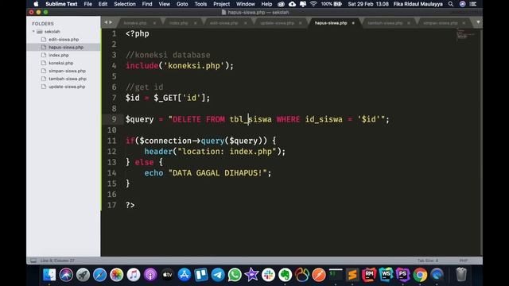Open WebStorm from the dock
Viewport: 509px width, 286px height.
tap(387, 275)
